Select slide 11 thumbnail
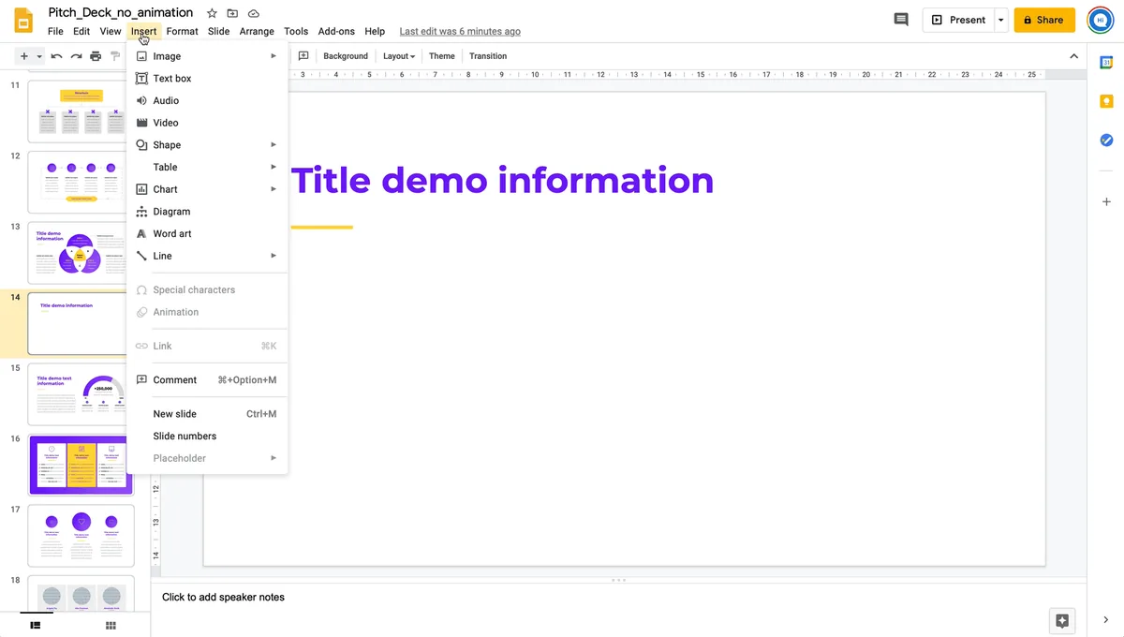The image size is (1124, 637). point(81,111)
